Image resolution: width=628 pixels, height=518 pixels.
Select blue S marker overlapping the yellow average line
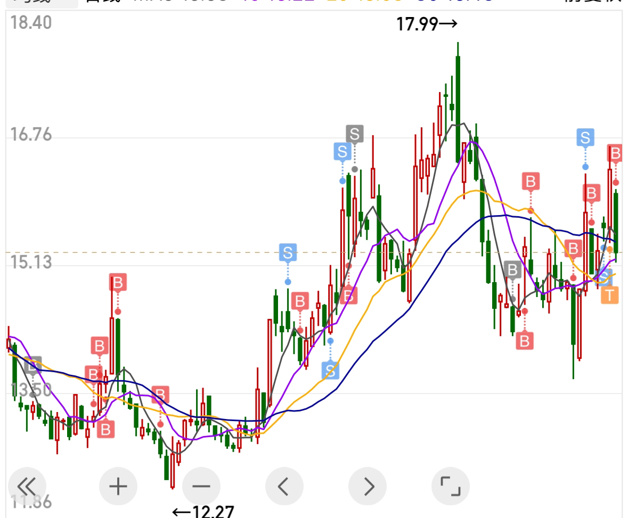click(x=330, y=371)
